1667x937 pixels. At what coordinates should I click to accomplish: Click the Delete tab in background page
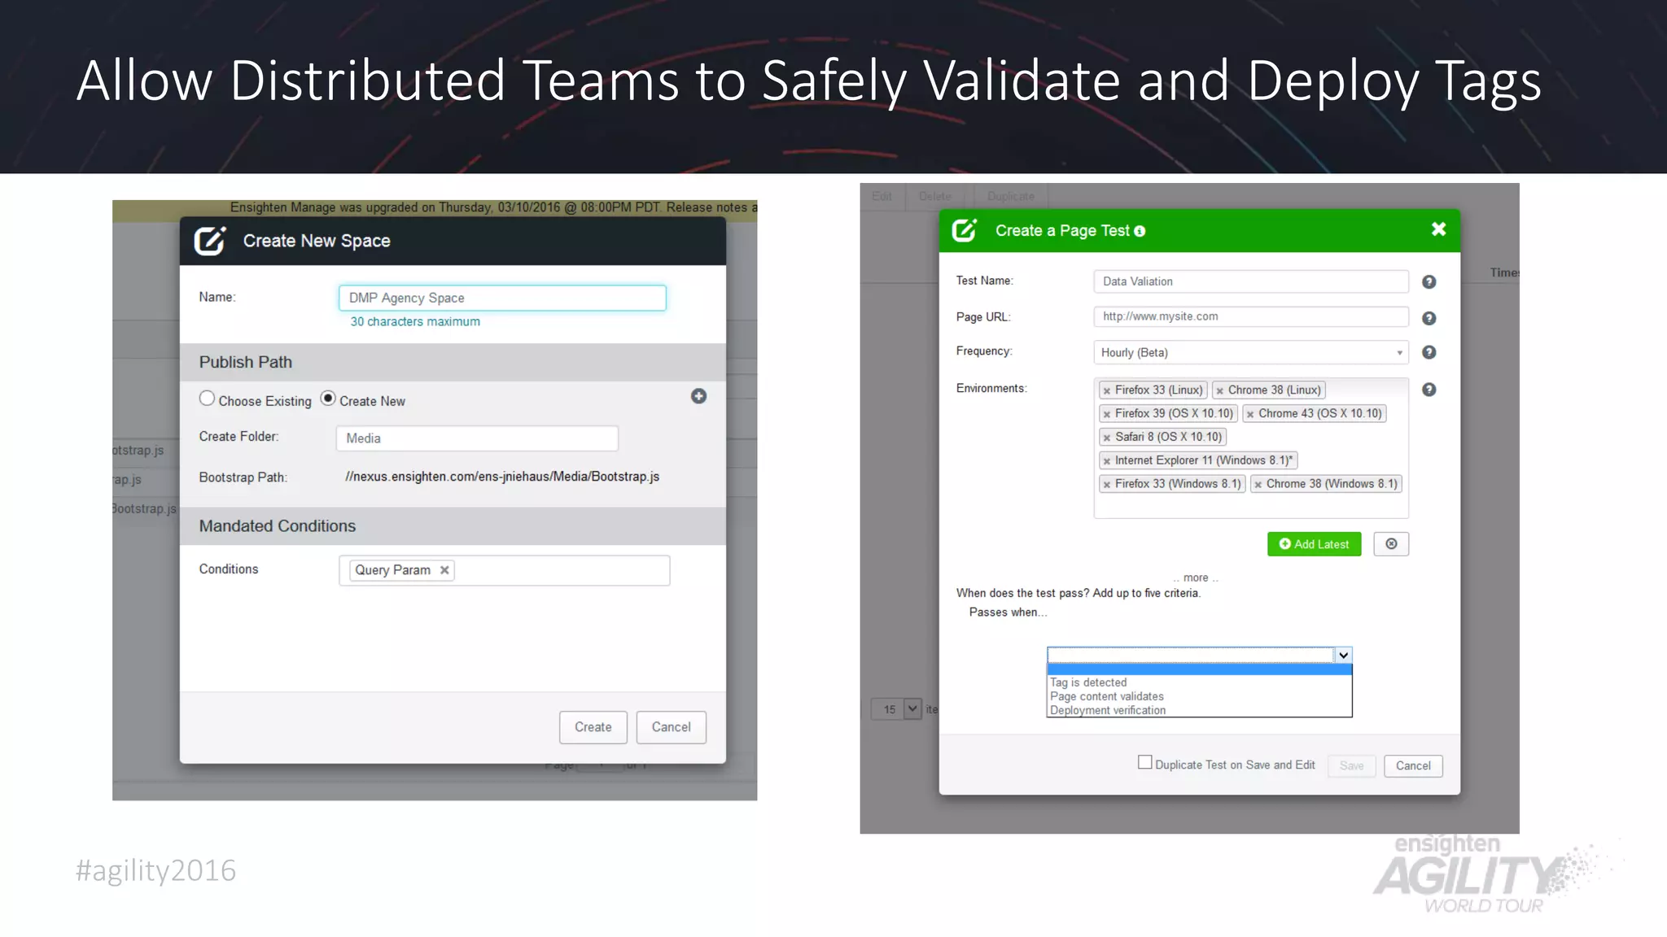pyautogui.click(x=934, y=197)
